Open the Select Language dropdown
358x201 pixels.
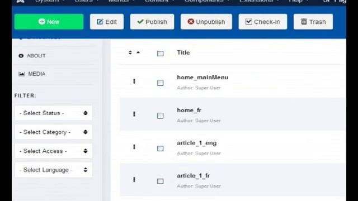pyautogui.click(x=54, y=170)
